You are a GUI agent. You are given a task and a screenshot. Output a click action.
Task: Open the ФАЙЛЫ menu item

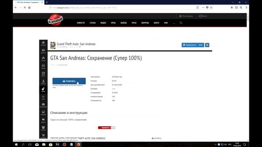coord(124,23)
